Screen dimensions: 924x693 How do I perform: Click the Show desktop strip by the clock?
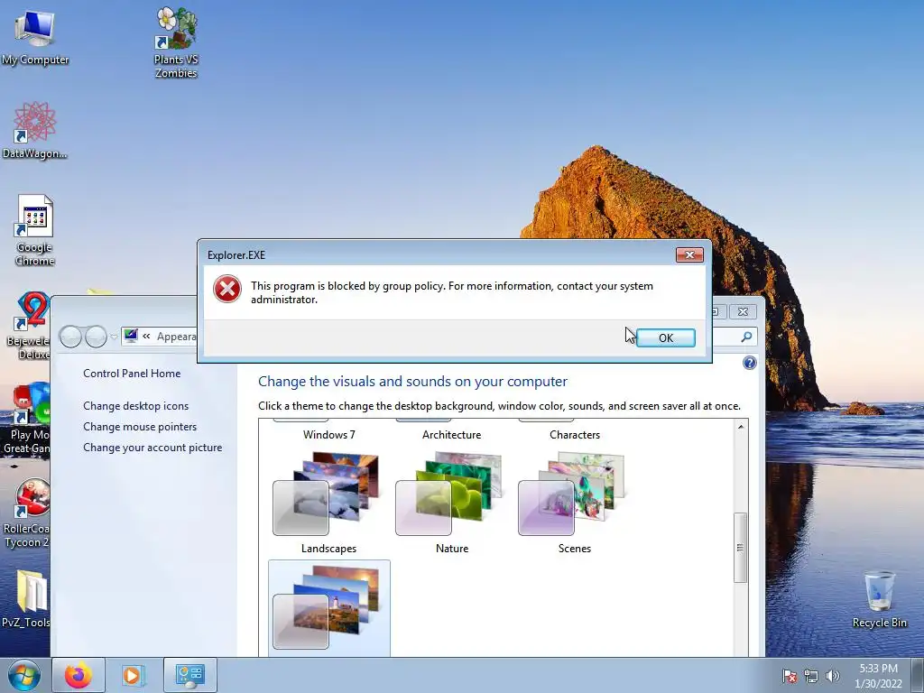click(918, 675)
